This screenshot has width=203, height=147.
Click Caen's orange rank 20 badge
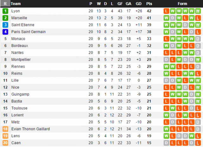5,143
